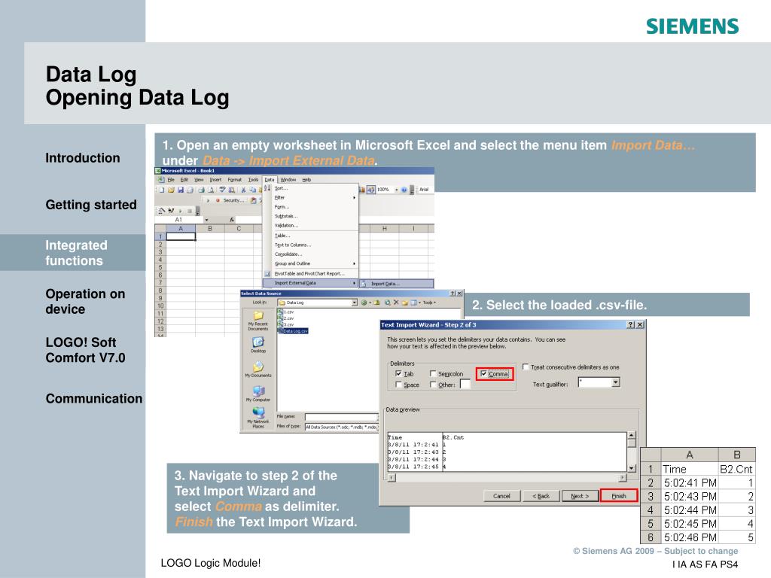Click Cancel in Text Import Wizard

coord(501,496)
